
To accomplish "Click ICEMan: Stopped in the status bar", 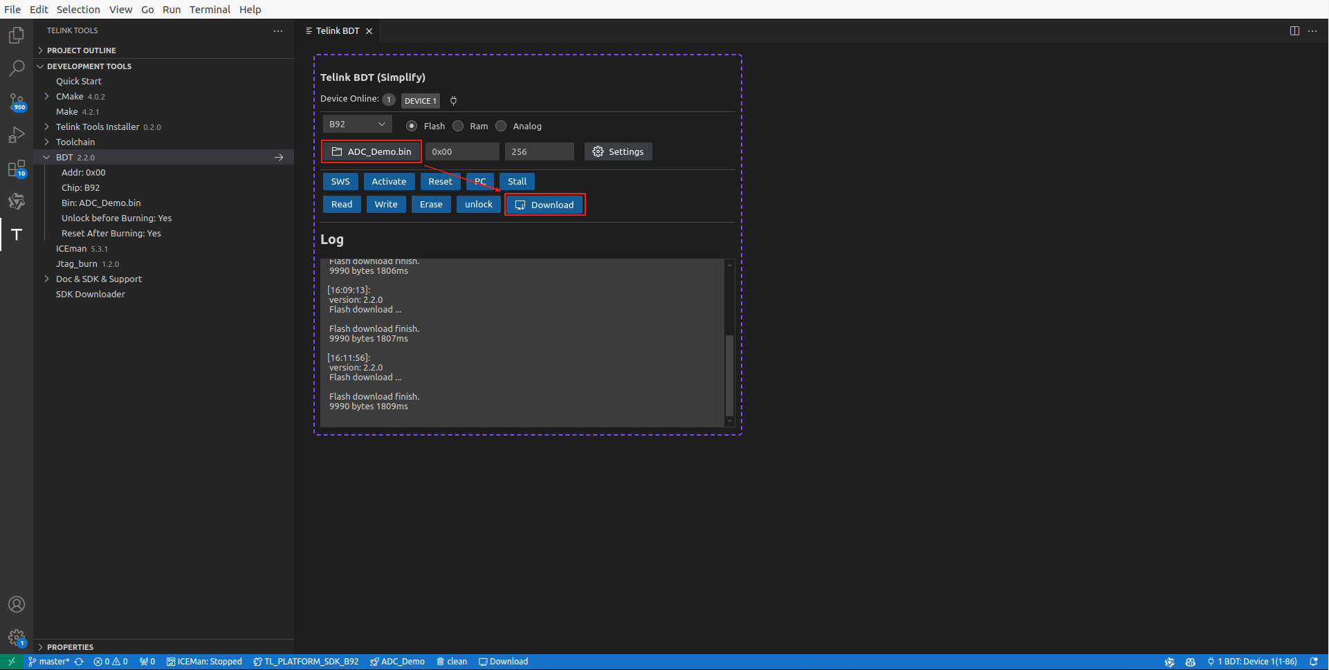I will (x=204, y=662).
